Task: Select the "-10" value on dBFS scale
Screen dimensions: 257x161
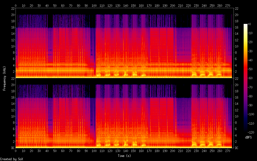Action: pos(250,33)
